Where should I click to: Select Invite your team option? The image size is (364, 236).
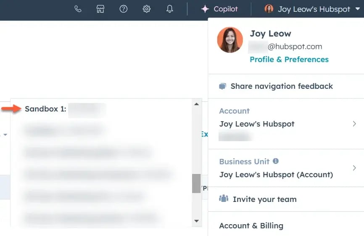[264, 199]
